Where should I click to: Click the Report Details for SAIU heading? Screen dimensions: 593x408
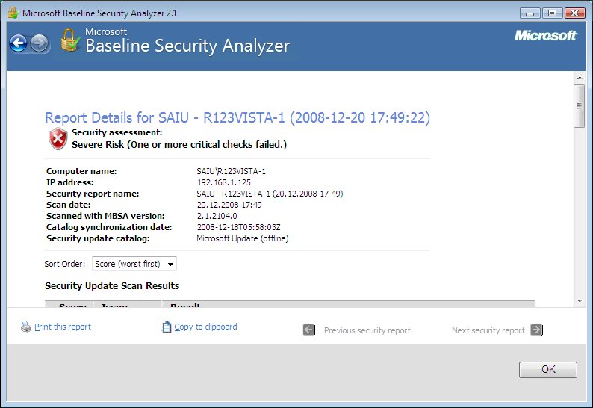pyautogui.click(x=237, y=118)
